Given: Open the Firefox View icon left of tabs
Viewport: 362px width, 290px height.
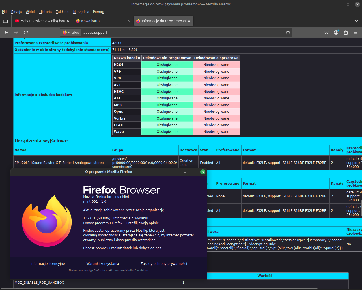Looking at the screenshot, I should tap(5, 21).
